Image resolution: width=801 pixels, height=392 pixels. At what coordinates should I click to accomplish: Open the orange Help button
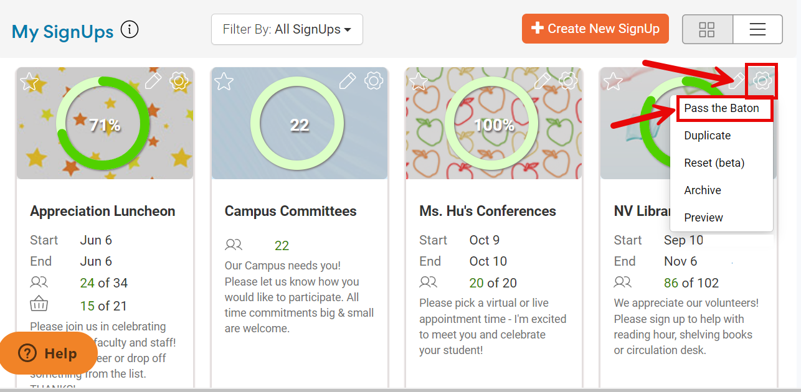pyautogui.click(x=49, y=353)
